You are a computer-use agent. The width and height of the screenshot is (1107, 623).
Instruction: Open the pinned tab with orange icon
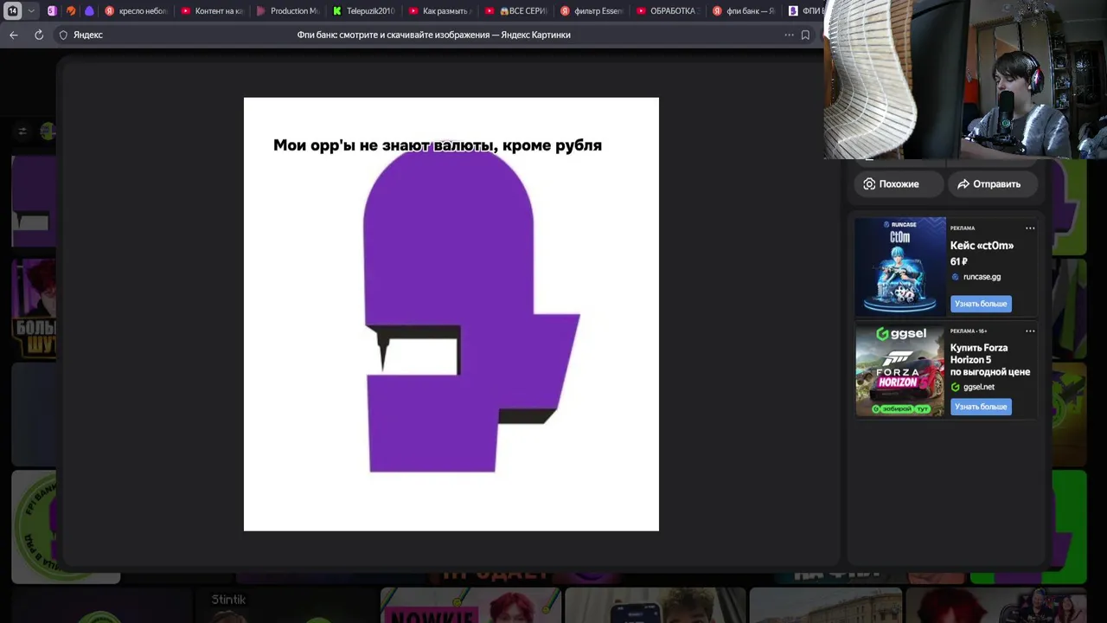(71, 11)
